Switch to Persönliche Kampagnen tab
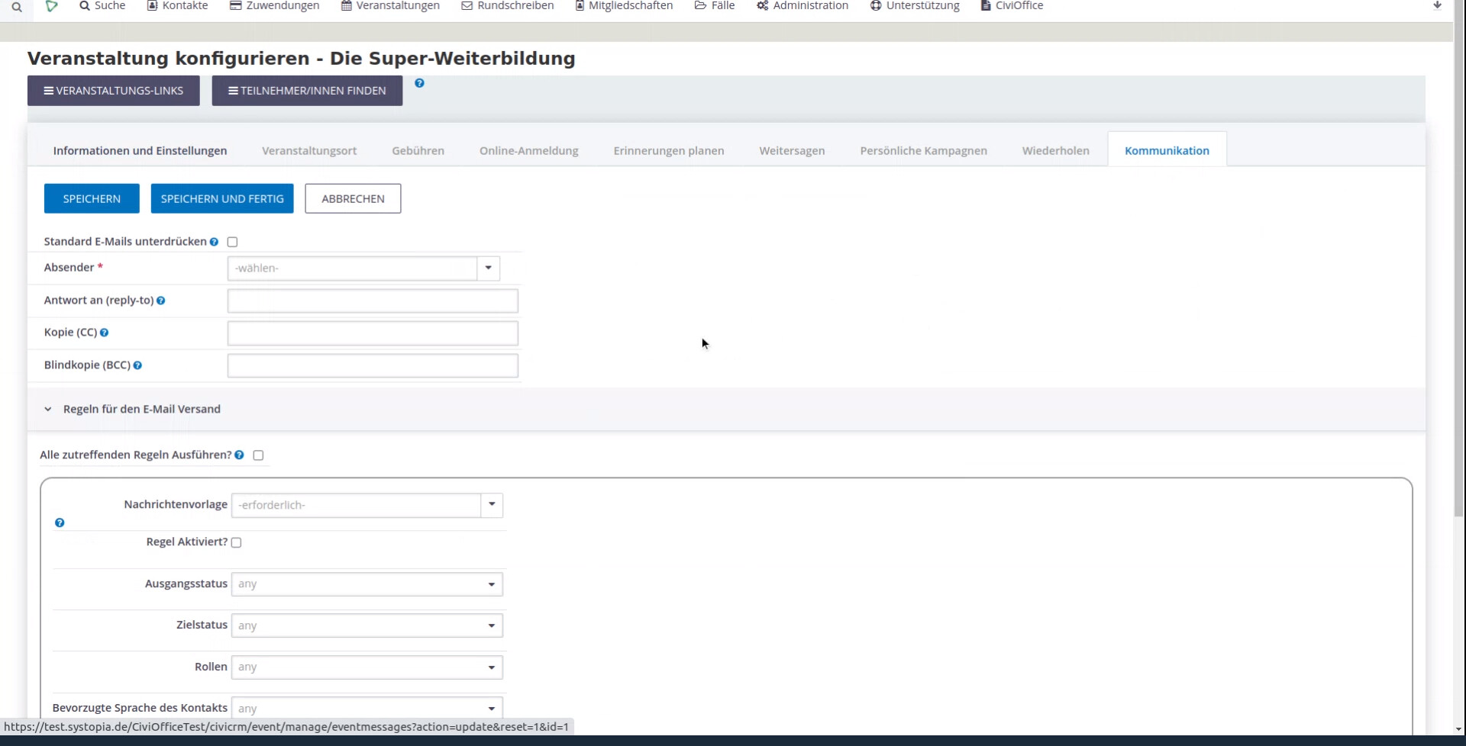The height and width of the screenshot is (746, 1466). (923, 150)
